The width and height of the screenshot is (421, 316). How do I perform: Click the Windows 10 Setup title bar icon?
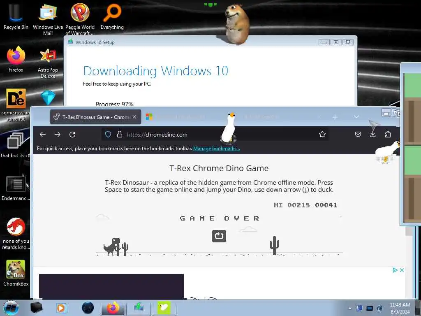(x=71, y=42)
